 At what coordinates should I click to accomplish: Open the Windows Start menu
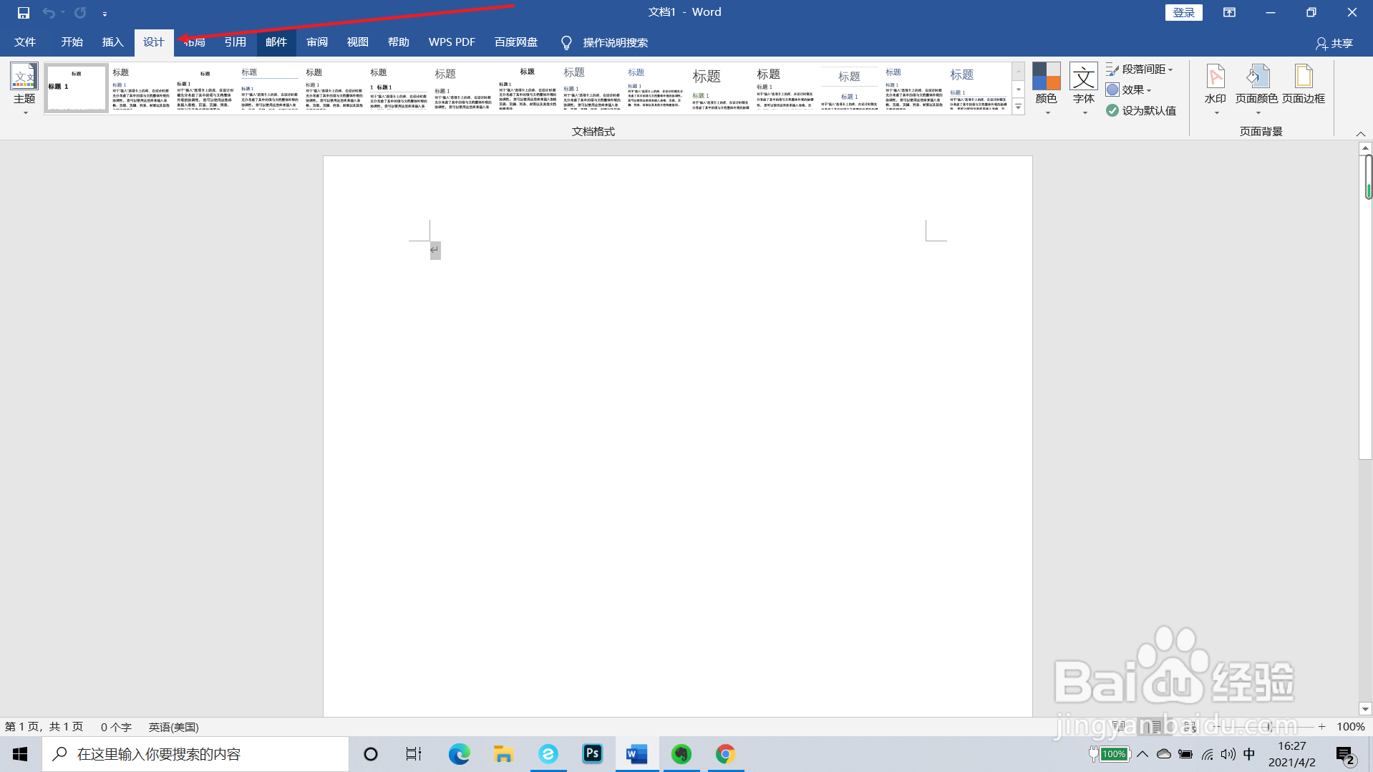pyautogui.click(x=20, y=754)
